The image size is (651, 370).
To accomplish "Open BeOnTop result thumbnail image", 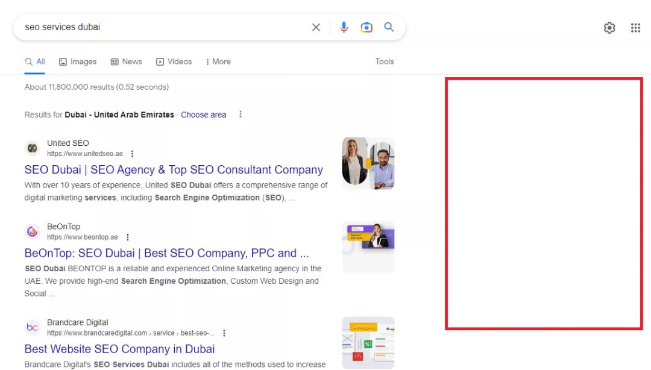I will click(368, 247).
